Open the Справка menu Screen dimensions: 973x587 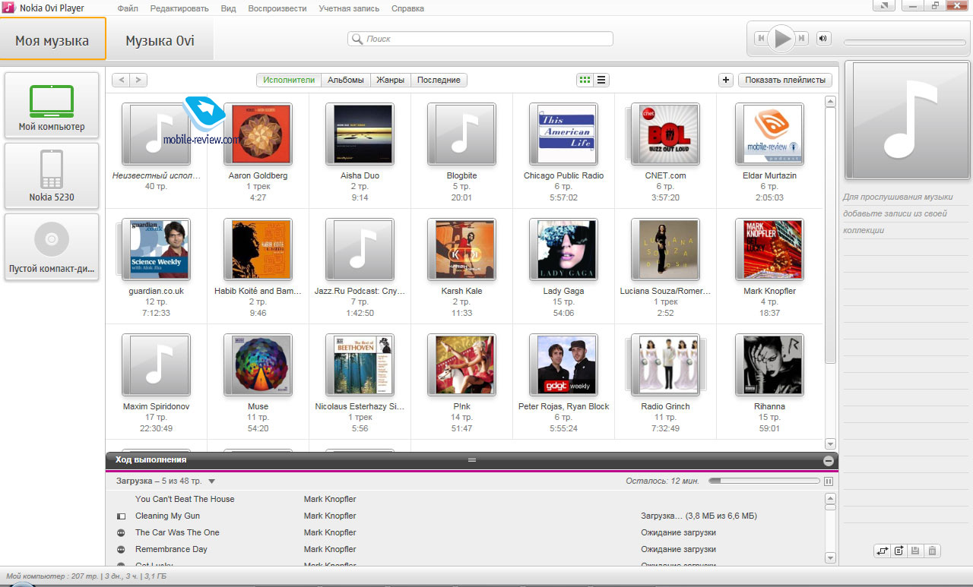point(407,8)
